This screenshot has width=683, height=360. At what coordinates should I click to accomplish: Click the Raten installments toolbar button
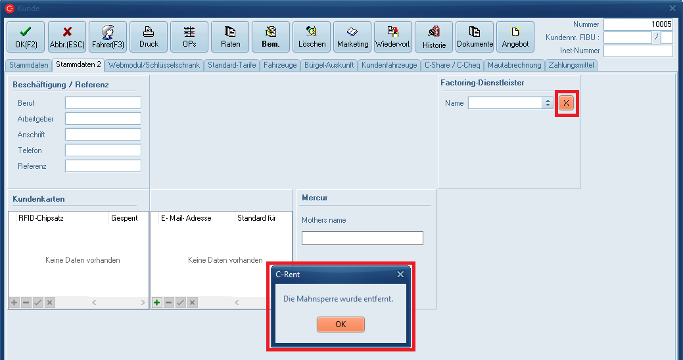(230, 37)
